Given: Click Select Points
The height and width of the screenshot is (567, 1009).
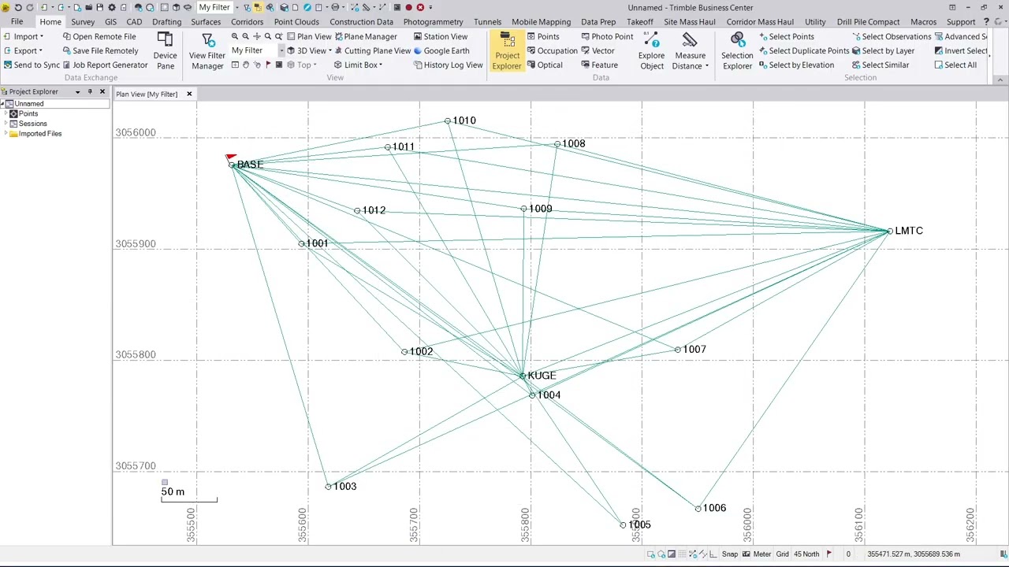Looking at the screenshot, I should (786, 36).
